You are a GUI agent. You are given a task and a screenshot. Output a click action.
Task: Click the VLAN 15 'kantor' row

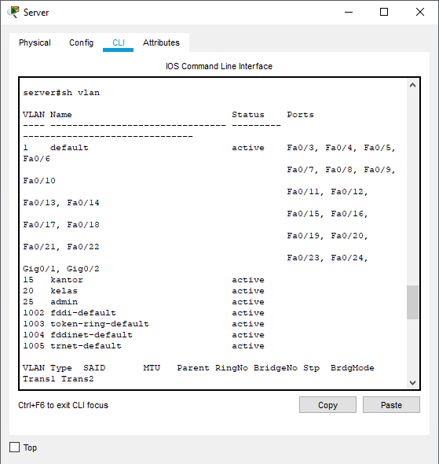coord(144,280)
